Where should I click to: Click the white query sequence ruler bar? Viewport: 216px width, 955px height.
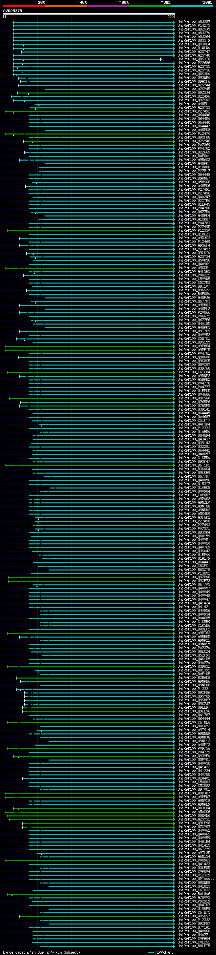point(89,14)
